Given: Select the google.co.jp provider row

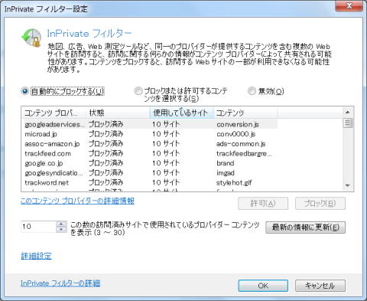Looking at the screenshot, I should pyautogui.click(x=150, y=163).
